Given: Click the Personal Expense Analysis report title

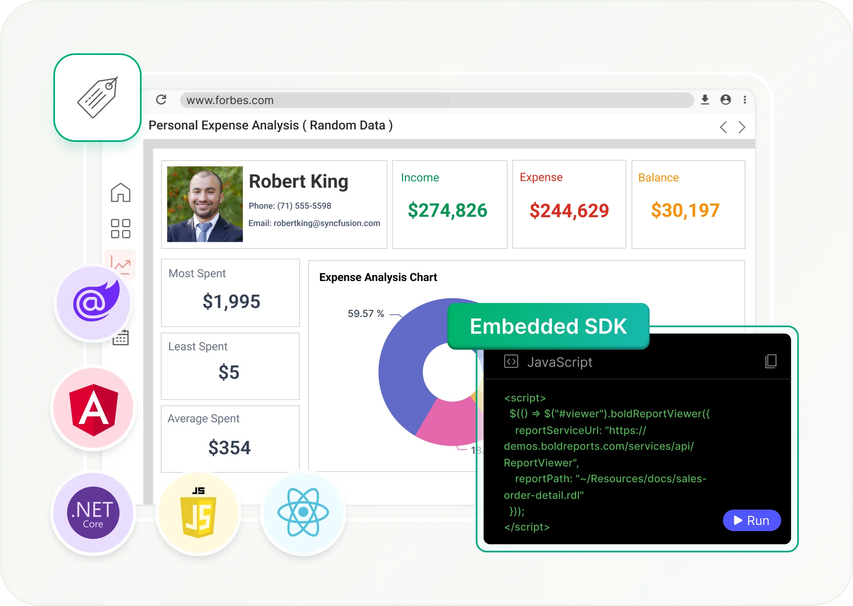Looking at the screenshot, I should [270, 125].
